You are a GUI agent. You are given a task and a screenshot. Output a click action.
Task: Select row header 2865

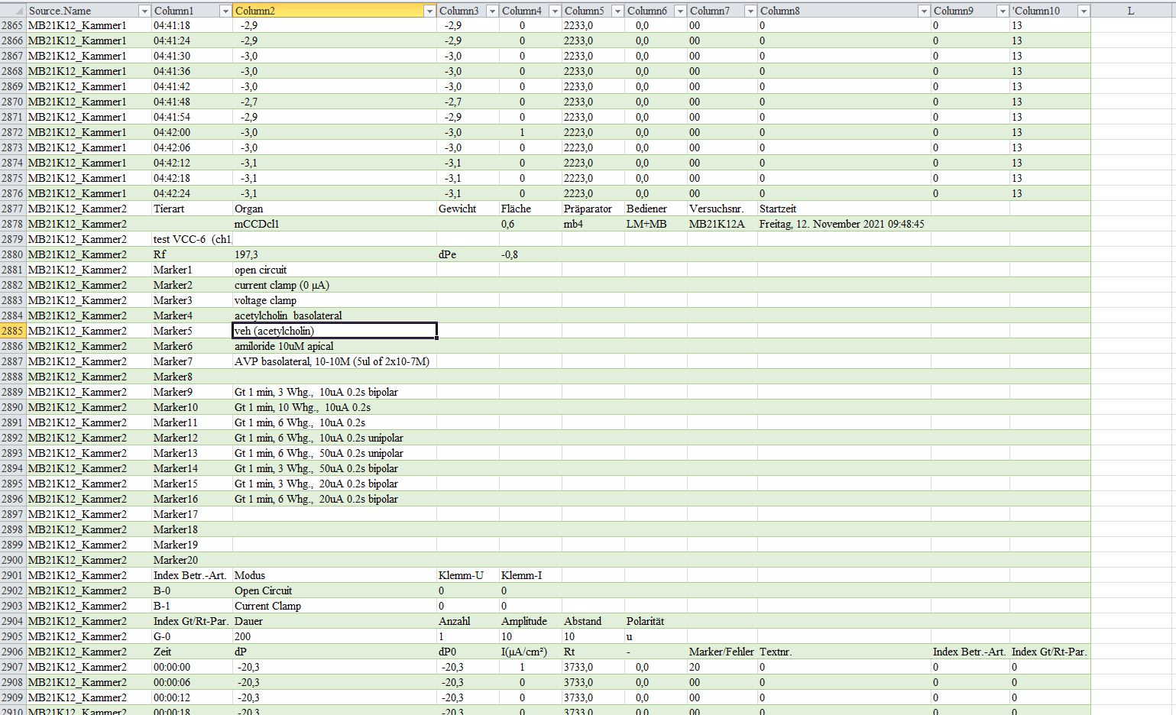coord(13,25)
